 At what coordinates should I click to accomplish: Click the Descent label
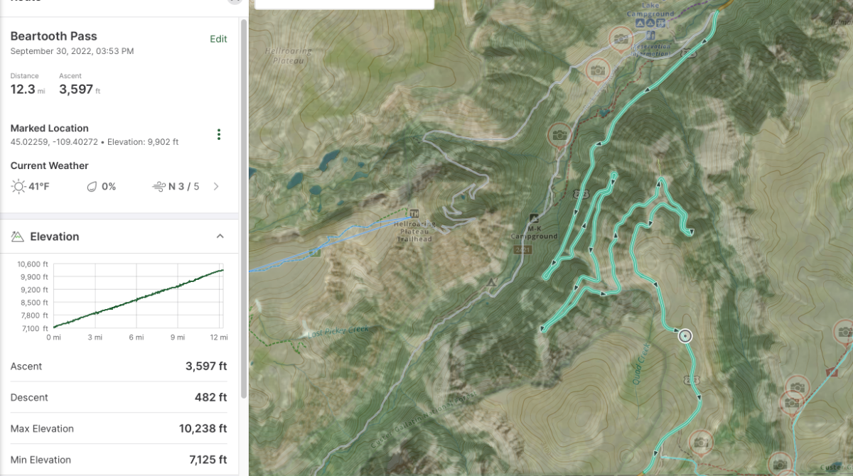pos(29,398)
